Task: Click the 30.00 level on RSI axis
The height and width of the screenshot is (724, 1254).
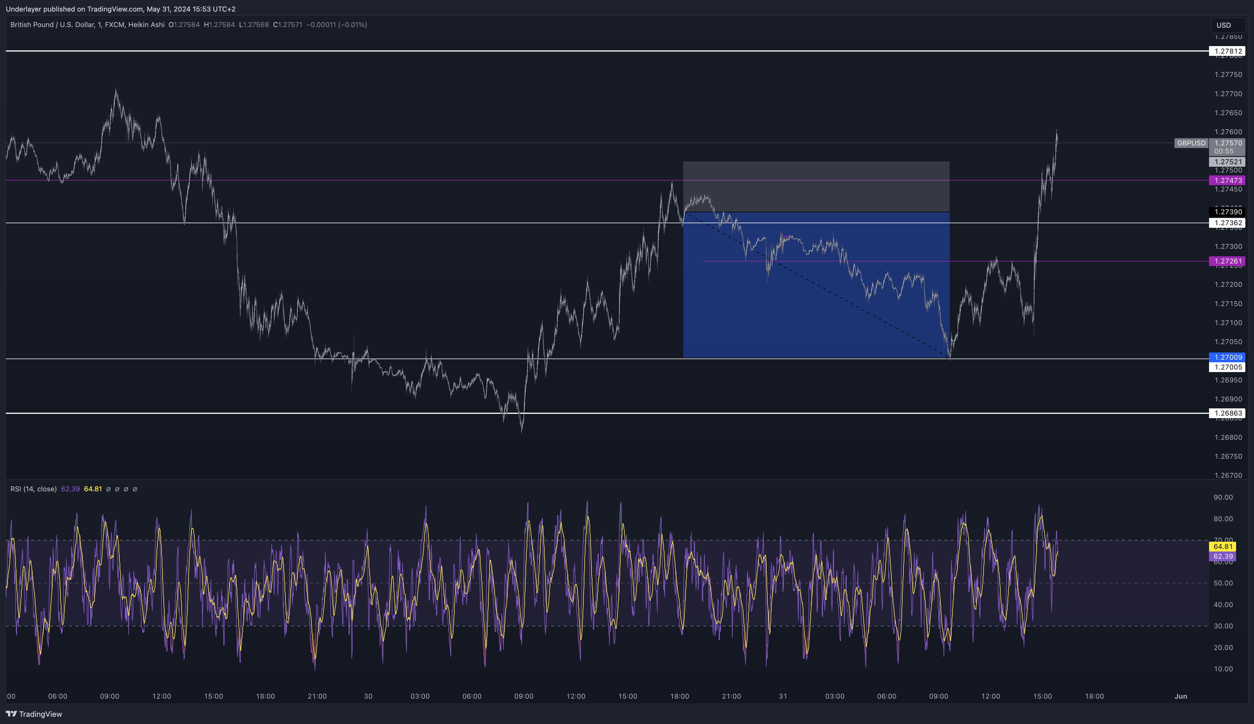Action: click(1223, 626)
